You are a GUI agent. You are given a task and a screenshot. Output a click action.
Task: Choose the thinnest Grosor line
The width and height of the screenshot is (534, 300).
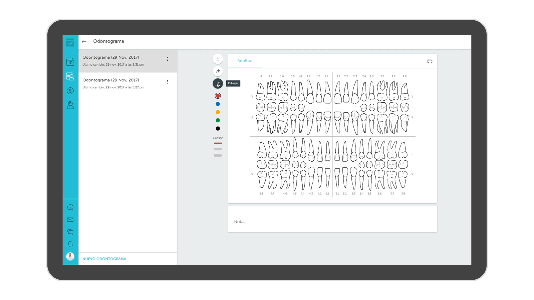click(x=218, y=143)
